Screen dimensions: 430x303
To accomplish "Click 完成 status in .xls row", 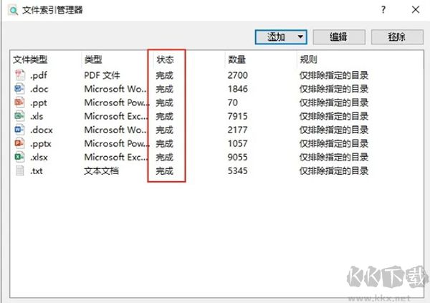I will click(x=165, y=116).
